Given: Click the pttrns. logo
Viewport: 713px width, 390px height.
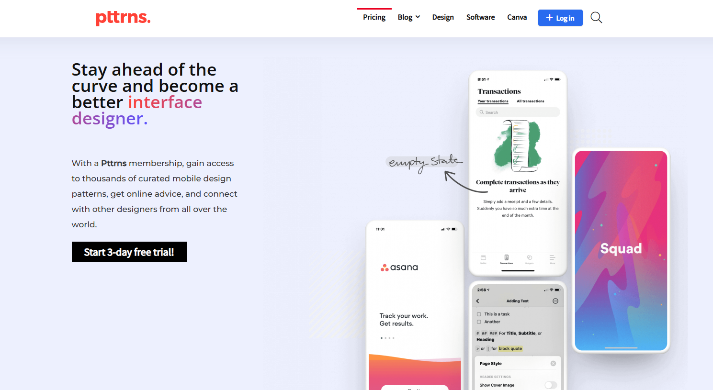Looking at the screenshot, I should click(123, 17).
